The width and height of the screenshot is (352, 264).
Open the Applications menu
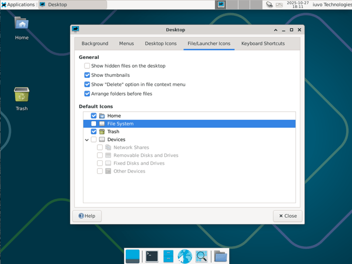(18, 5)
